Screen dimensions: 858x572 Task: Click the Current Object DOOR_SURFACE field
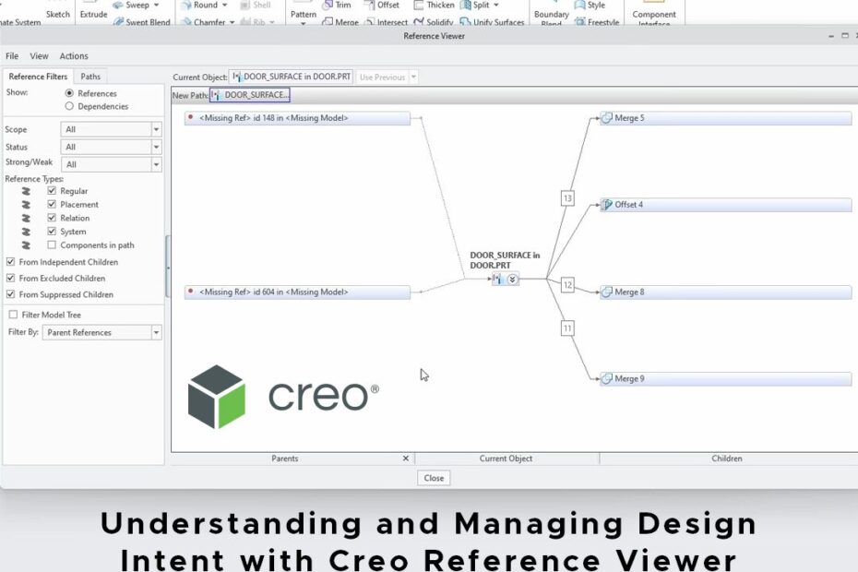coord(292,77)
